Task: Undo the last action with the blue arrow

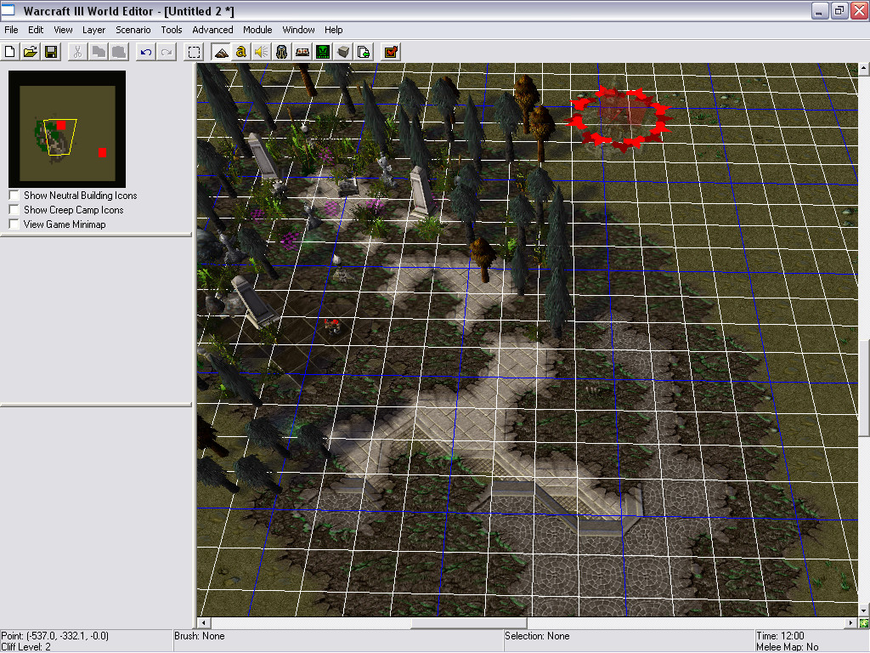Action: pos(146,52)
